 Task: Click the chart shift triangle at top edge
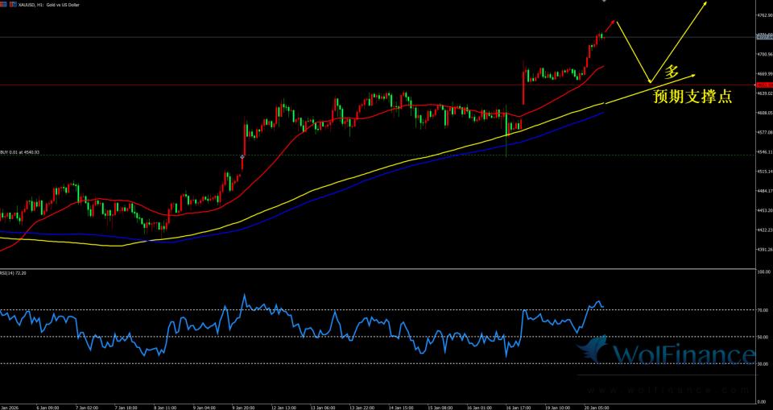pyautogui.click(x=604, y=2)
